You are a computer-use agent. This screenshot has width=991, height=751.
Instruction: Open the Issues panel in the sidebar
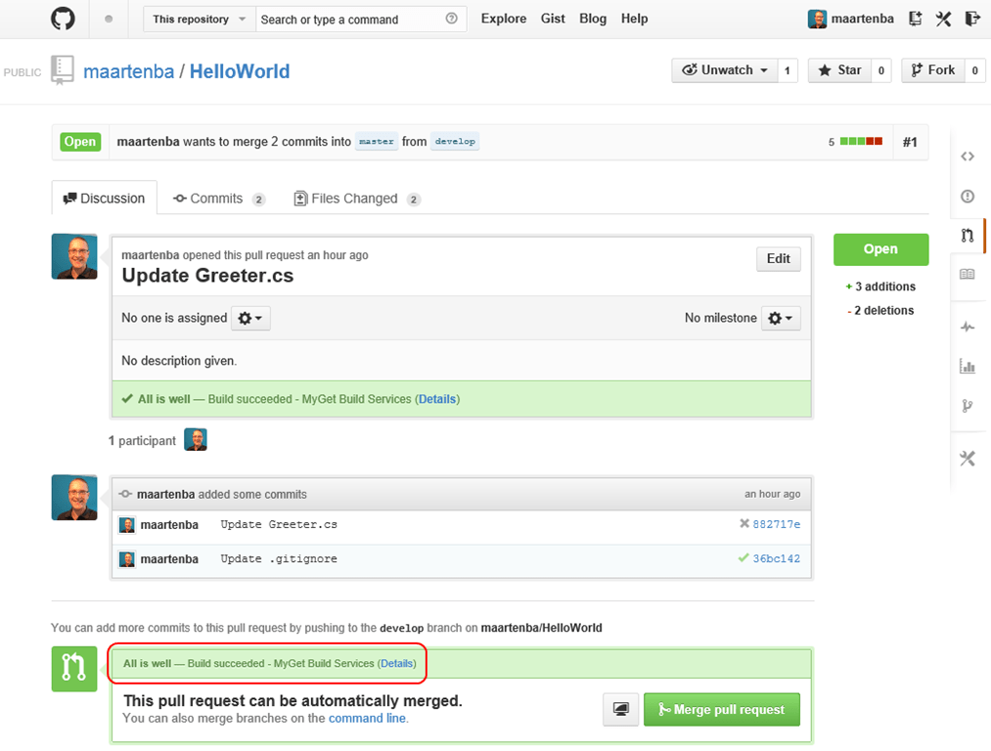(x=968, y=196)
